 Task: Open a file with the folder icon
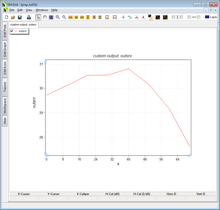coord(13,17)
